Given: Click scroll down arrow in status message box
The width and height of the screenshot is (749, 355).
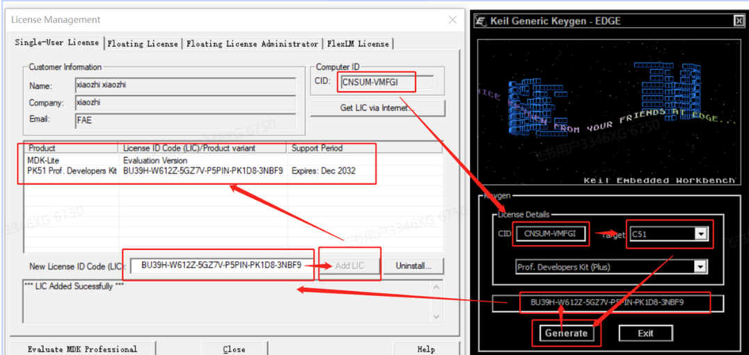Looking at the screenshot, I should (436, 316).
